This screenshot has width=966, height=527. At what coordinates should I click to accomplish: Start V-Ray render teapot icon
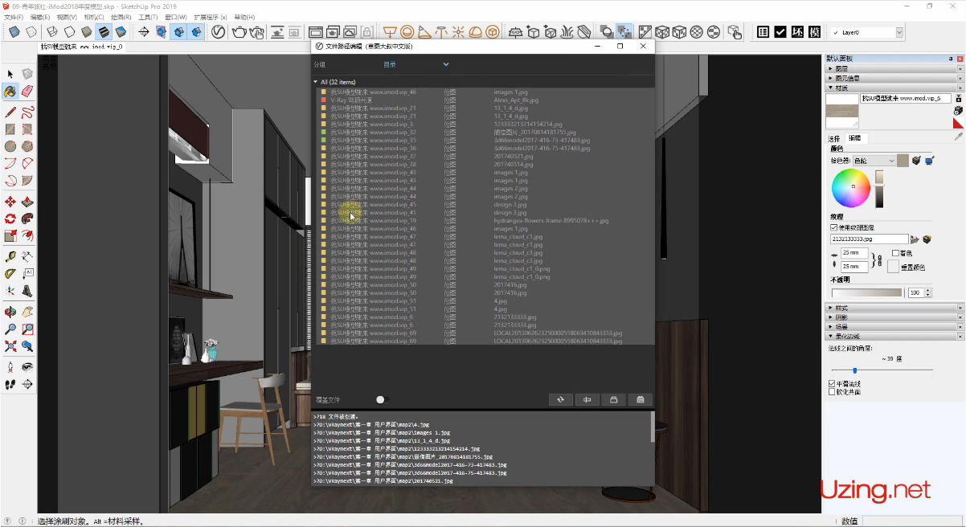(239, 32)
